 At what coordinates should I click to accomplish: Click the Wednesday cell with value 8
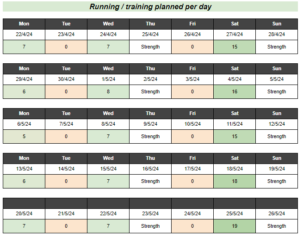point(108,91)
